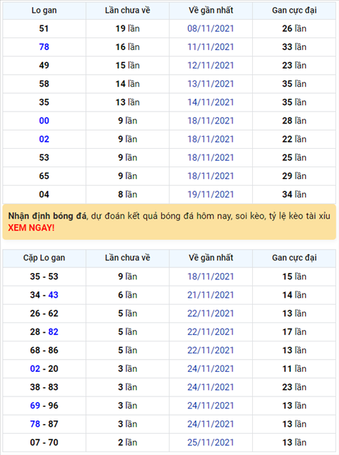Open date 24/11/2021 in row 38 - 83

[x=210, y=387]
